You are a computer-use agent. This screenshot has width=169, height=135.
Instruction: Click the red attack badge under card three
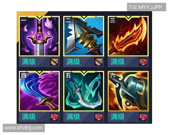point(143,62)
